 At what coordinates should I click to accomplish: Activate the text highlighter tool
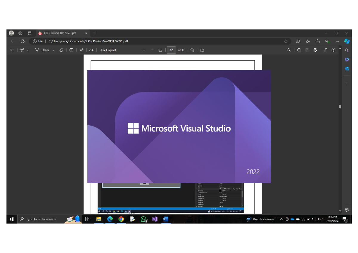click(22, 50)
